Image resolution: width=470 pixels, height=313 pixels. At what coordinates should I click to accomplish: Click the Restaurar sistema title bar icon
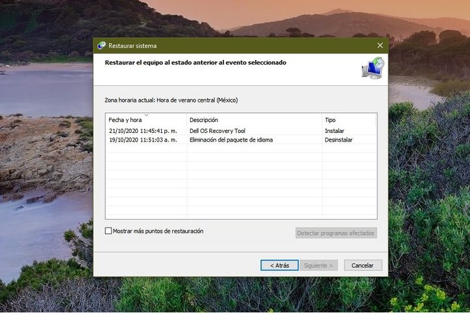(101, 46)
